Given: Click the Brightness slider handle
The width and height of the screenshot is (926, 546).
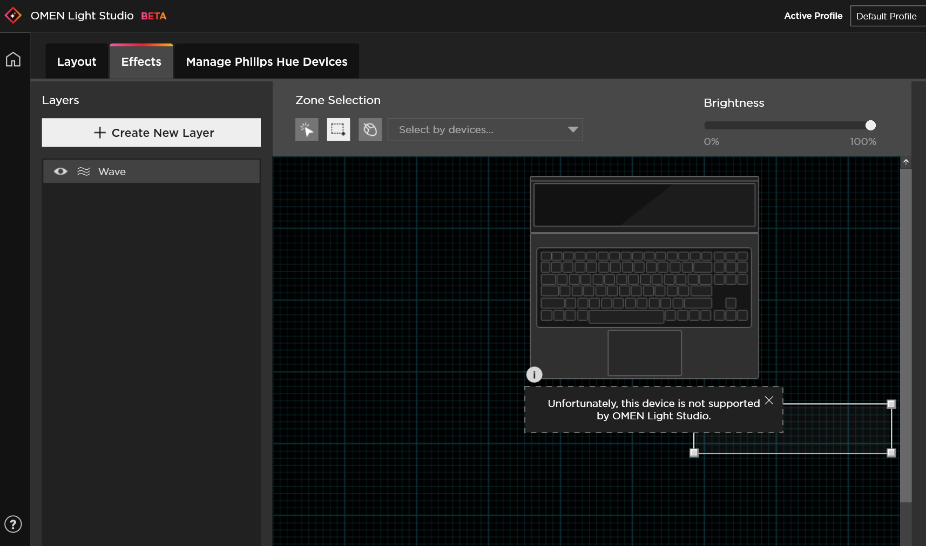Looking at the screenshot, I should (x=870, y=126).
